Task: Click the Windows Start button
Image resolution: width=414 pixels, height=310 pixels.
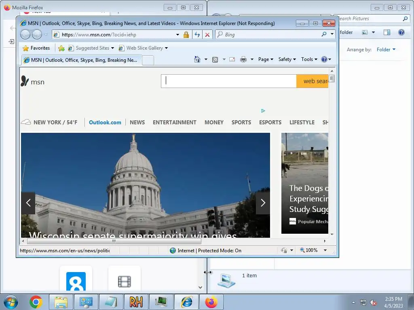Action: (x=11, y=302)
